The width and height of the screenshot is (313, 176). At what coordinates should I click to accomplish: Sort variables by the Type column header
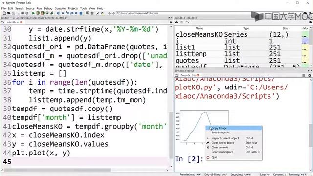(x=246, y=28)
